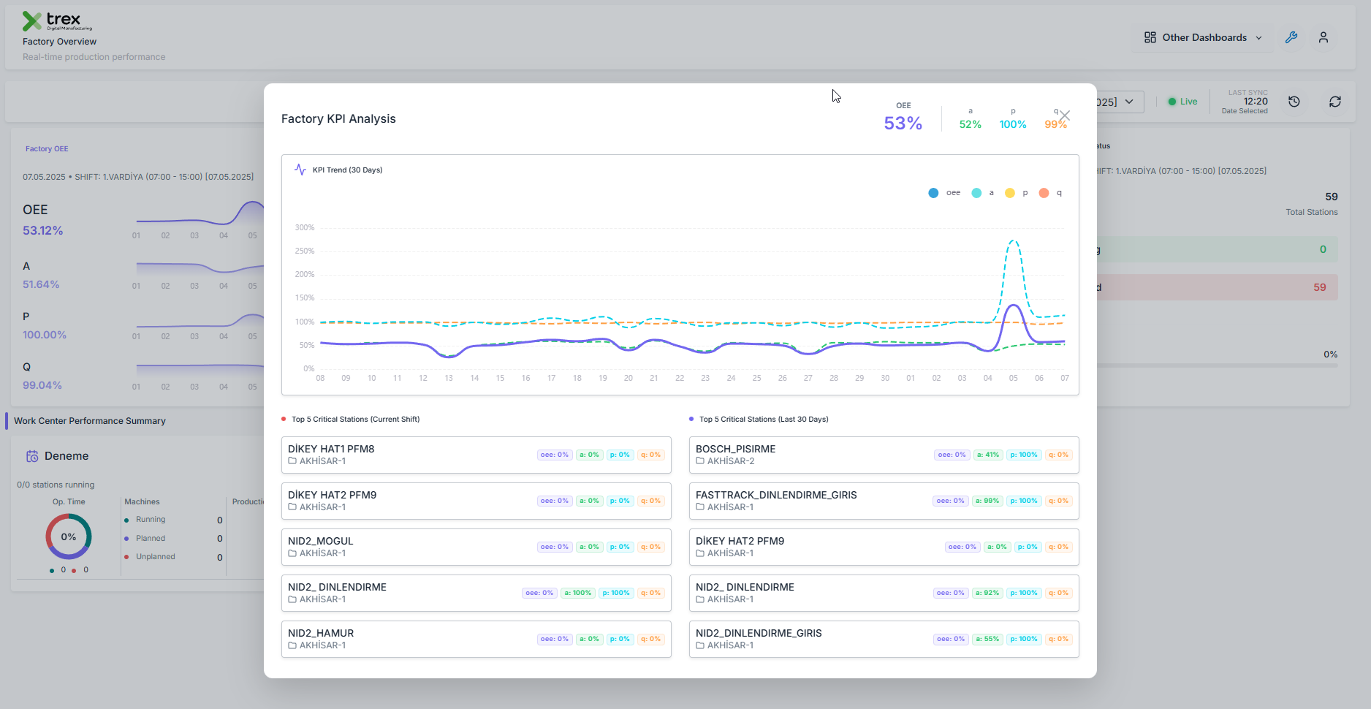
Task: Click the green status bar showing 0
Action: click(1218, 249)
